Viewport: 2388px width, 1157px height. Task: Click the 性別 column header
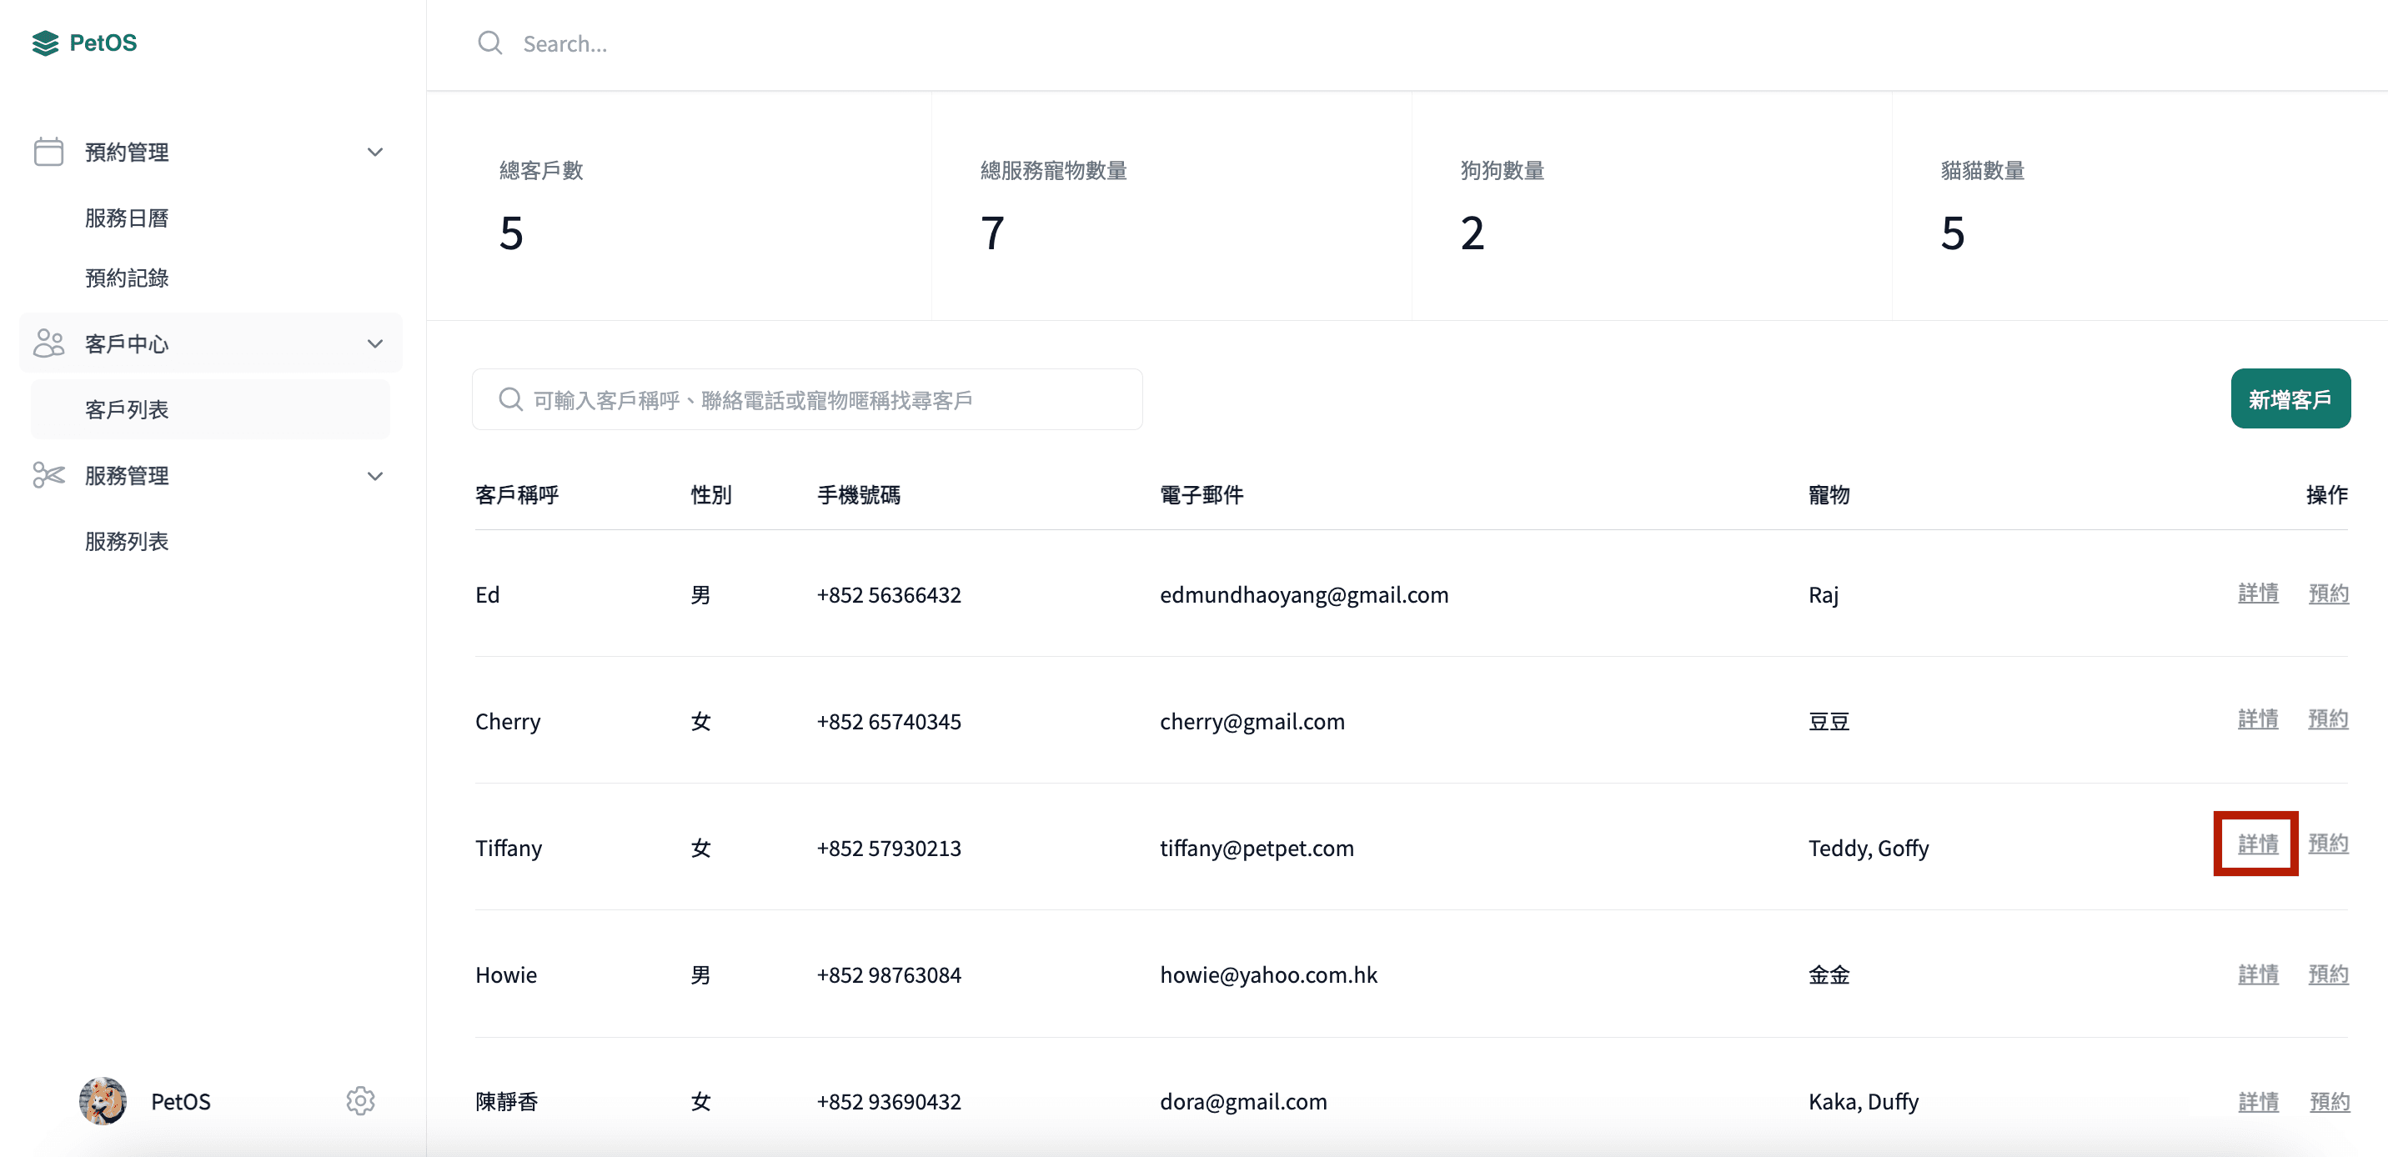click(711, 495)
